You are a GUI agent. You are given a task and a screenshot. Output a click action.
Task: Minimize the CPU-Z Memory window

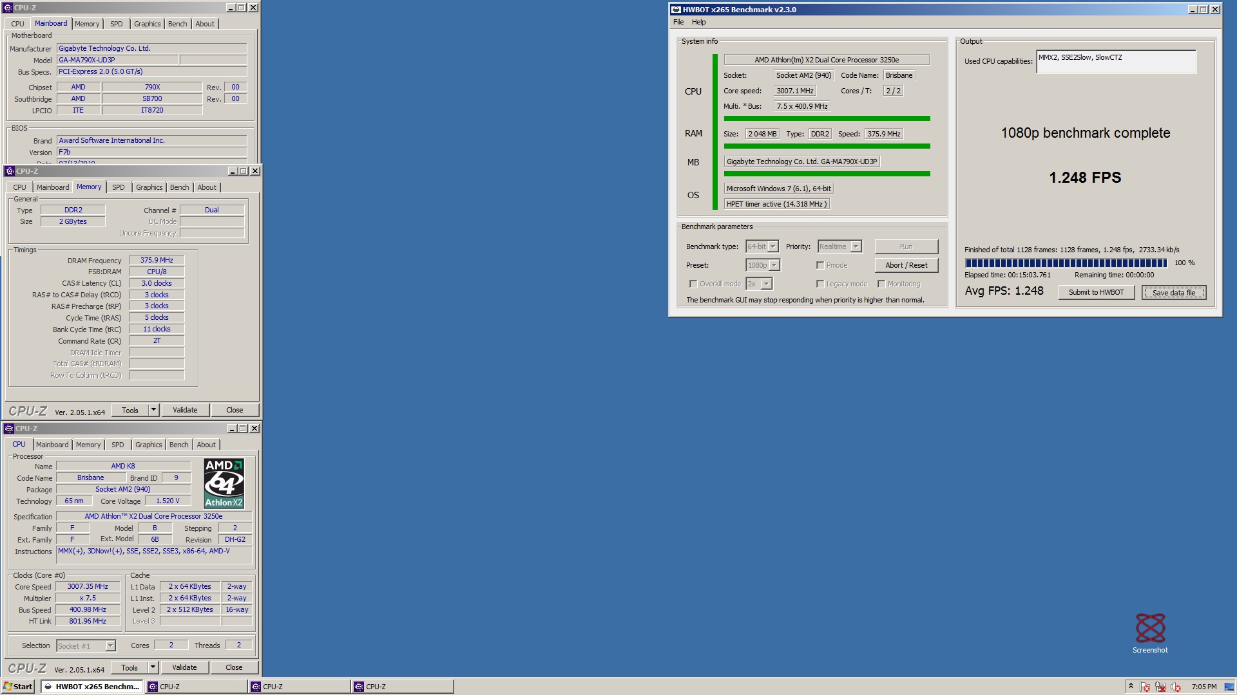[x=233, y=171]
